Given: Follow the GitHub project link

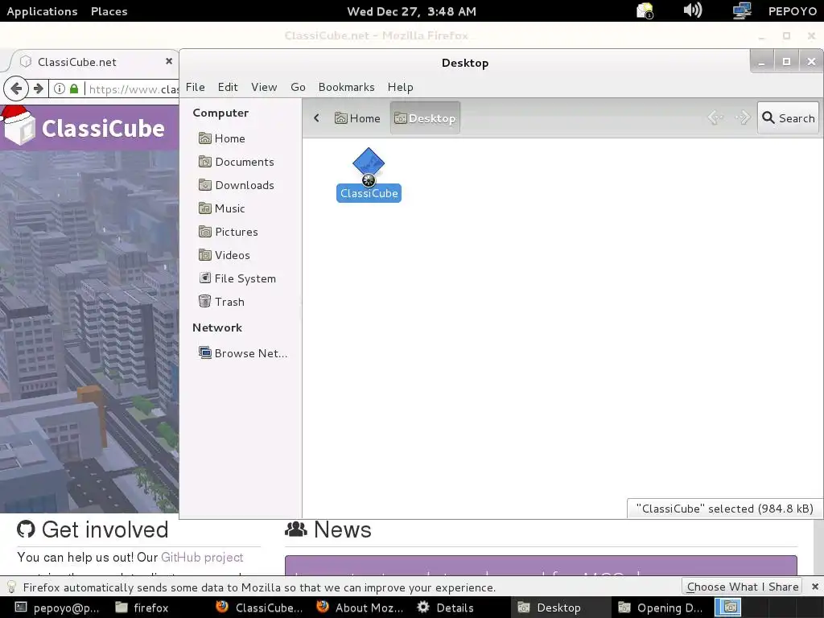Looking at the screenshot, I should 202,557.
